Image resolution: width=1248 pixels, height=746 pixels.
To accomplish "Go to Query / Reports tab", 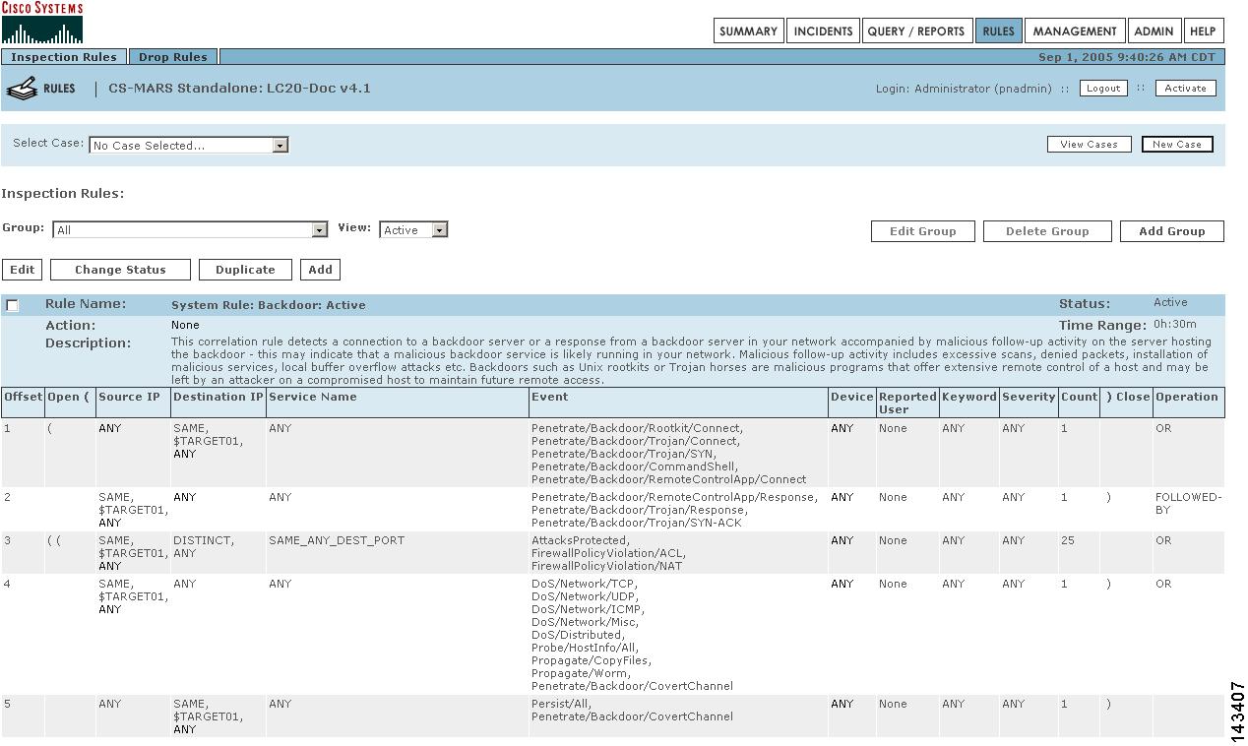I will point(915,31).
